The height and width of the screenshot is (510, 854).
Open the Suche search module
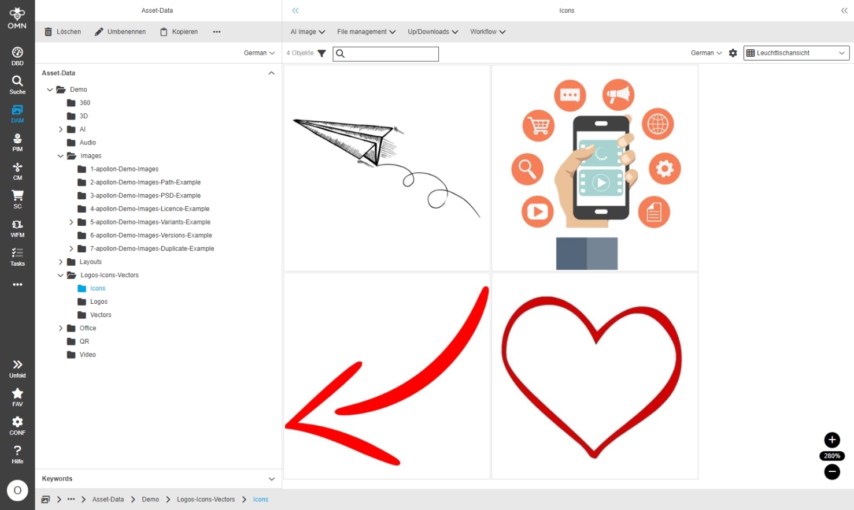pyautogui.click(x=17, y=85)
